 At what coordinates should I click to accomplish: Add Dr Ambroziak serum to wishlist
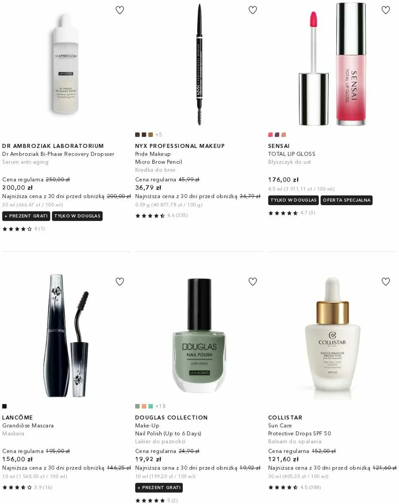(x=120, y=10)
